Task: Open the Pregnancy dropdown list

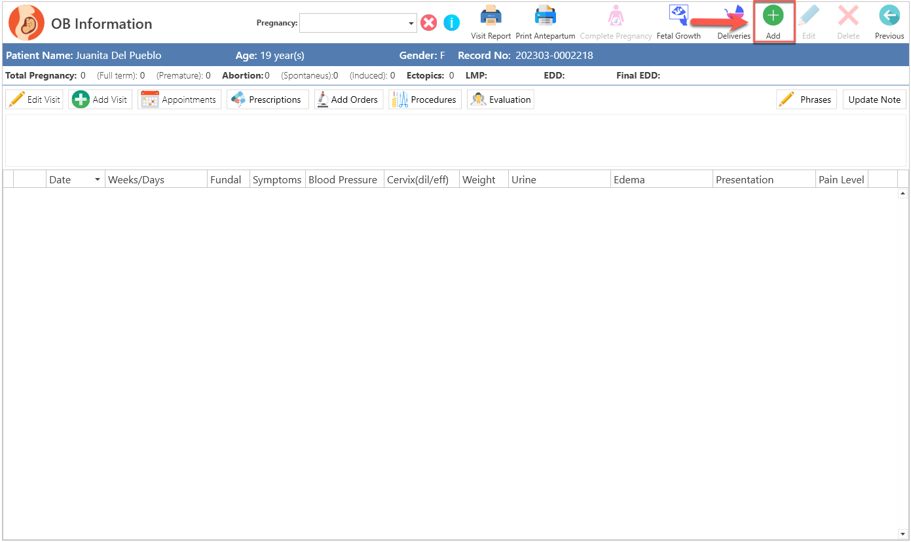Action: 411,24
